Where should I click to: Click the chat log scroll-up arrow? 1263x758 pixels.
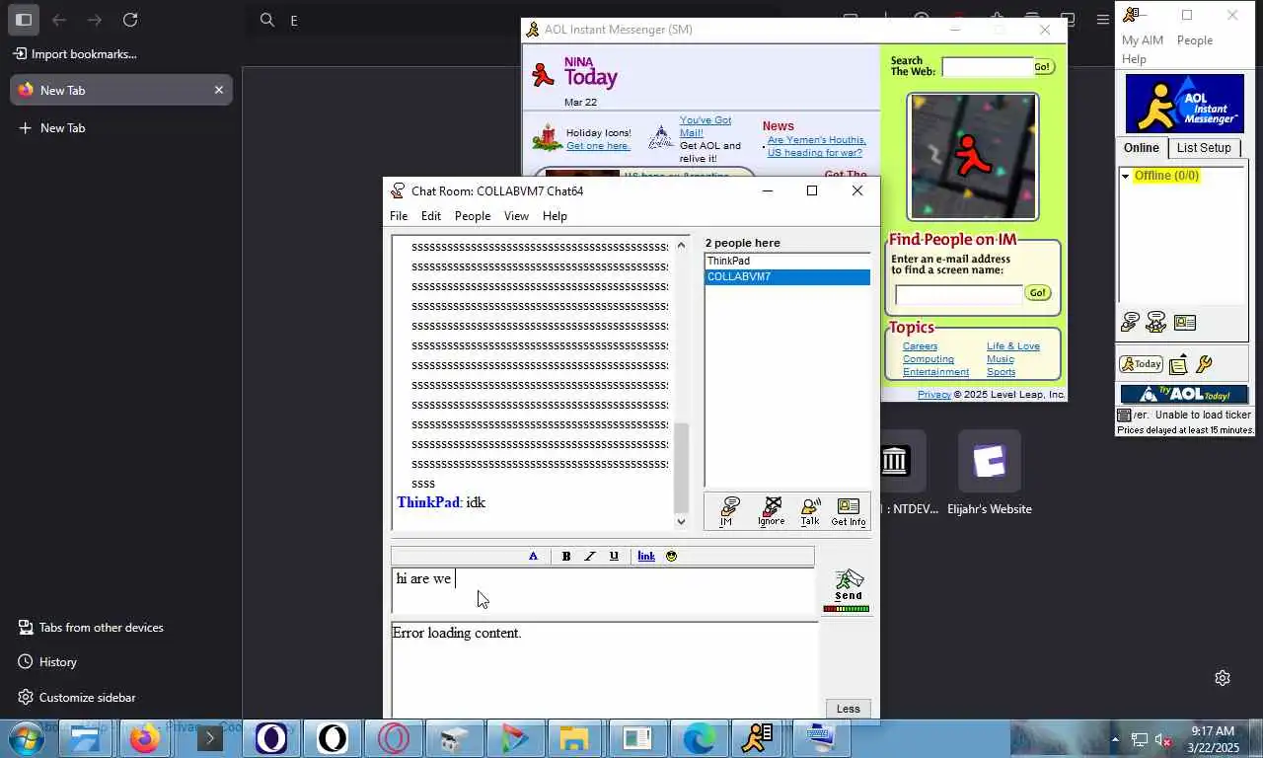pos(681,245)
